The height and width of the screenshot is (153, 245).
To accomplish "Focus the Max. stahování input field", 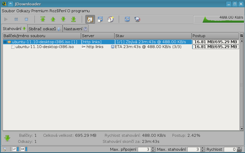I will pyautogui.click(x=194, y=149).
